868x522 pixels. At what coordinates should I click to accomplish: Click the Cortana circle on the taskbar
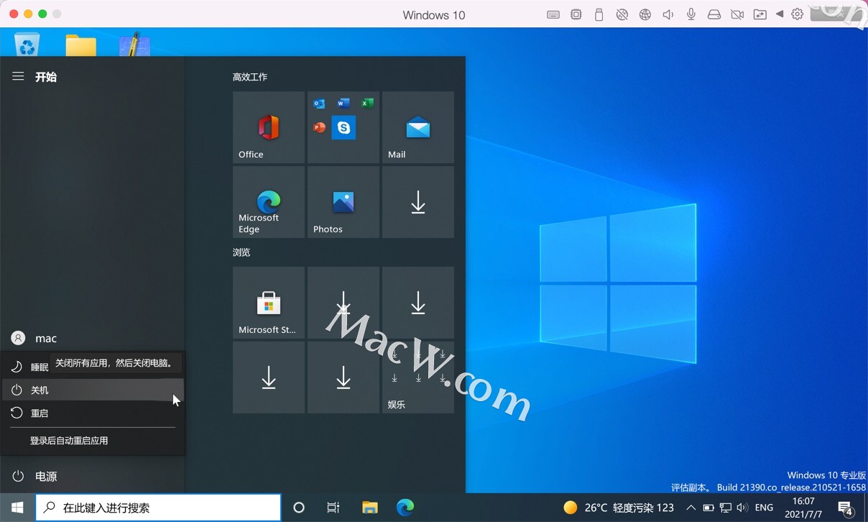pyautogui.click(x=299, y=508)
